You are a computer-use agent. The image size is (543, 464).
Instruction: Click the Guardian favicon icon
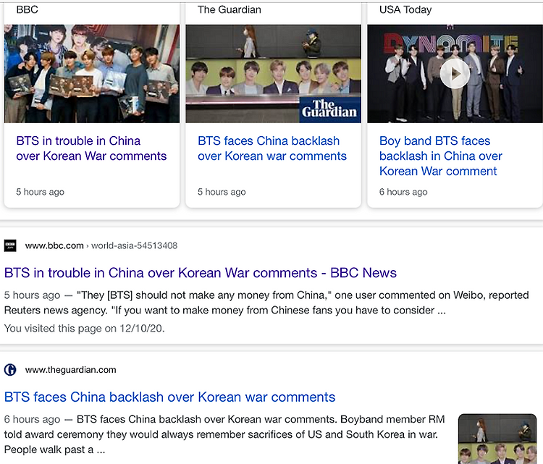(10, 370)
